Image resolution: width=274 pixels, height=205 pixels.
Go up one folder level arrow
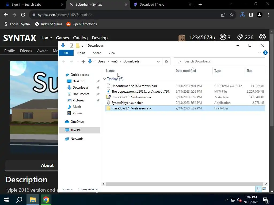pyautogui.click(x=83, y=62)
